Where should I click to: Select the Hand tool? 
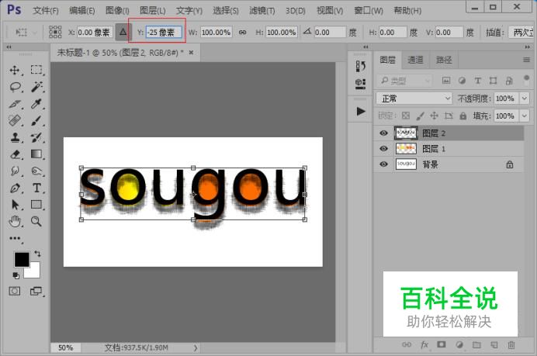coord(15,222)
